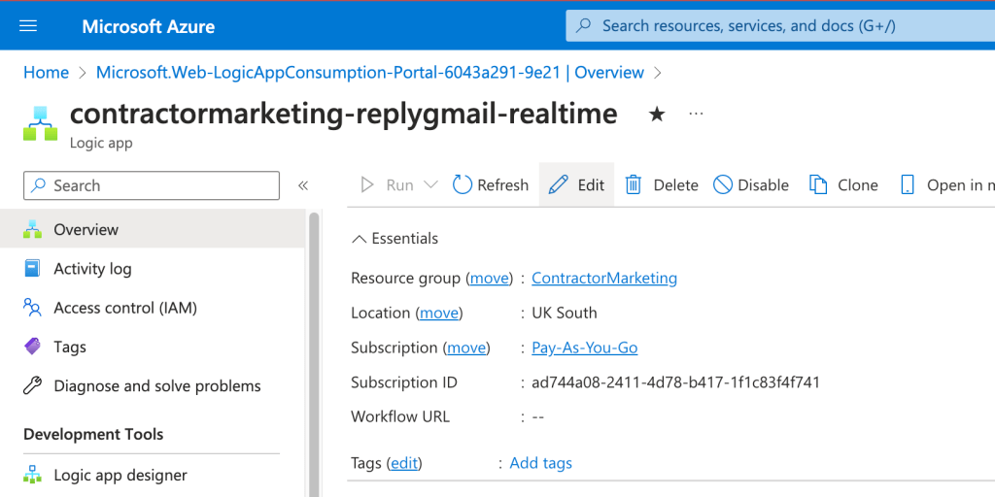Click the Activity log book icon
Viewport: 995px width, 497px height.
[32, 268]
